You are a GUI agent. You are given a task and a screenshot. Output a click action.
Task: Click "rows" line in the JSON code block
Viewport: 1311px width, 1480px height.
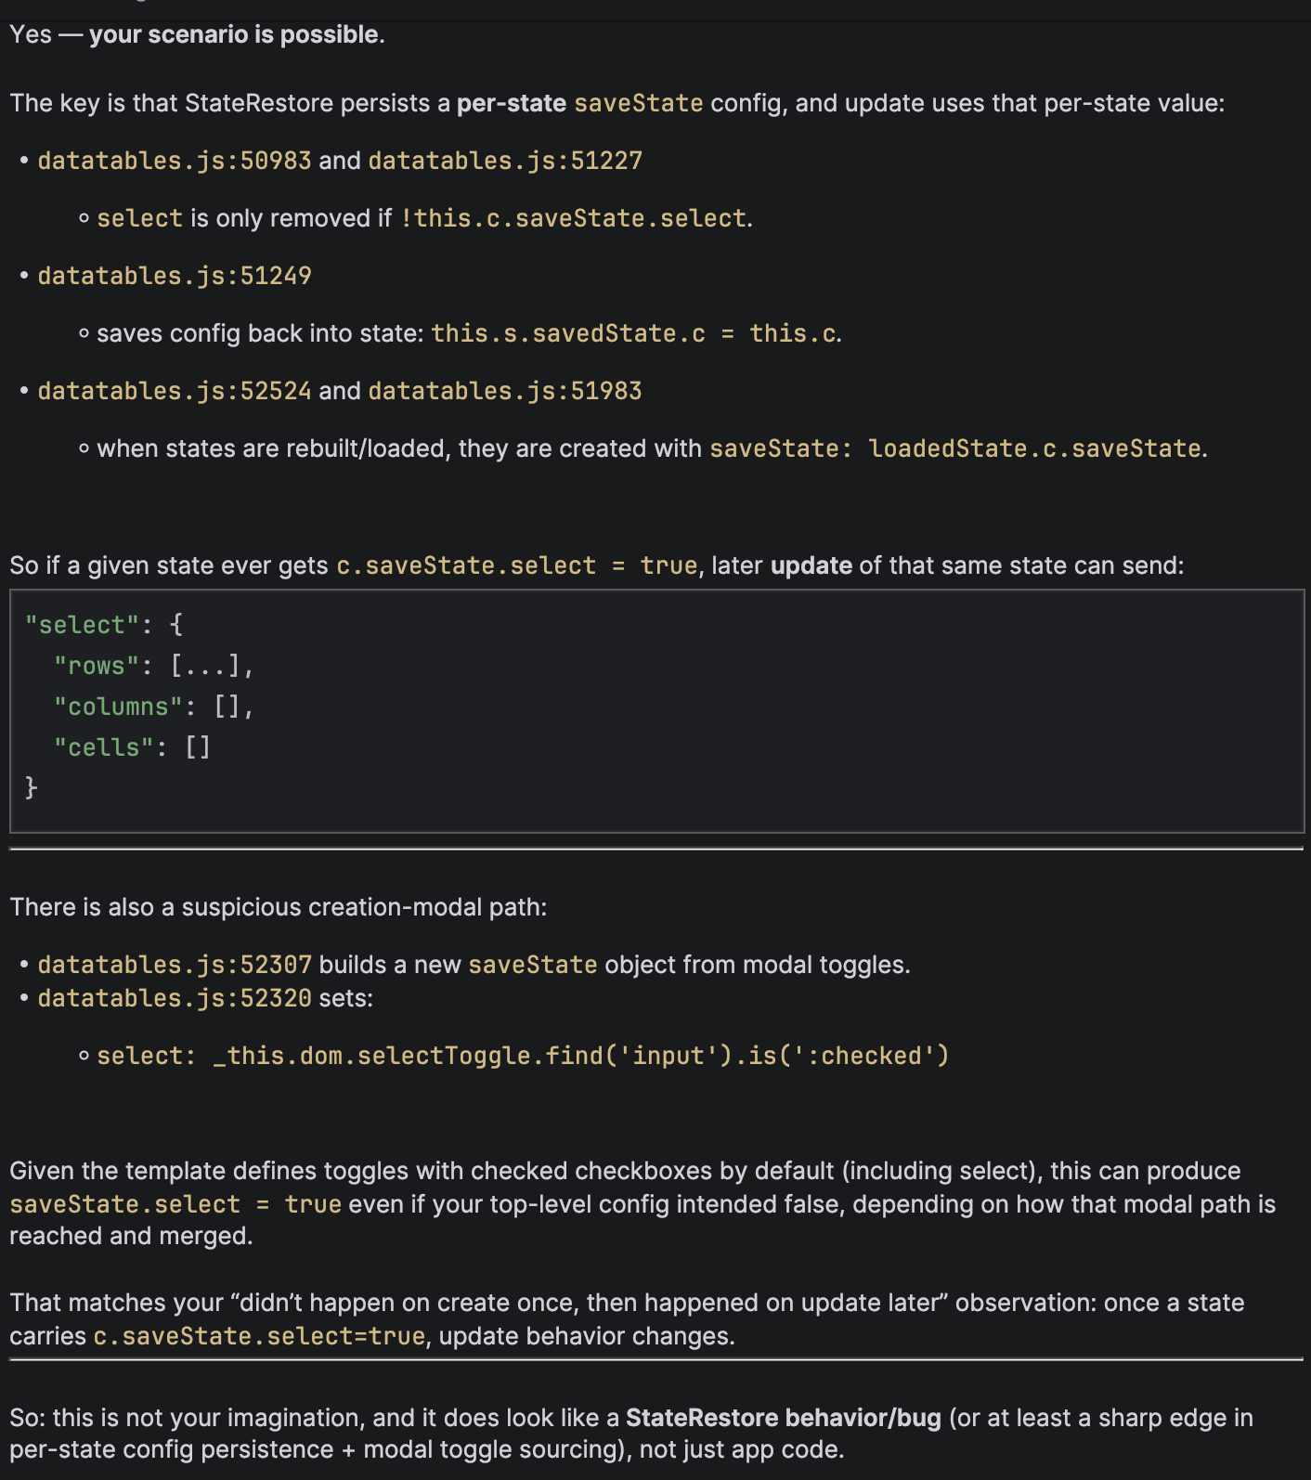pyautogui.click(x=153, y=666)
